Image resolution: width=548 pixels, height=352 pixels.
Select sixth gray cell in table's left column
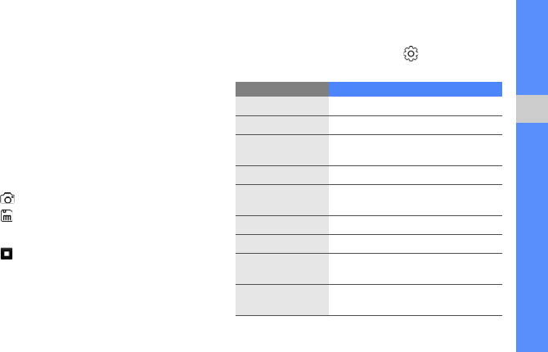(281, 223)
